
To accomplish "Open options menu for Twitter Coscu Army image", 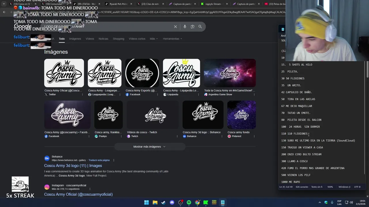I will tap(82, 94).
